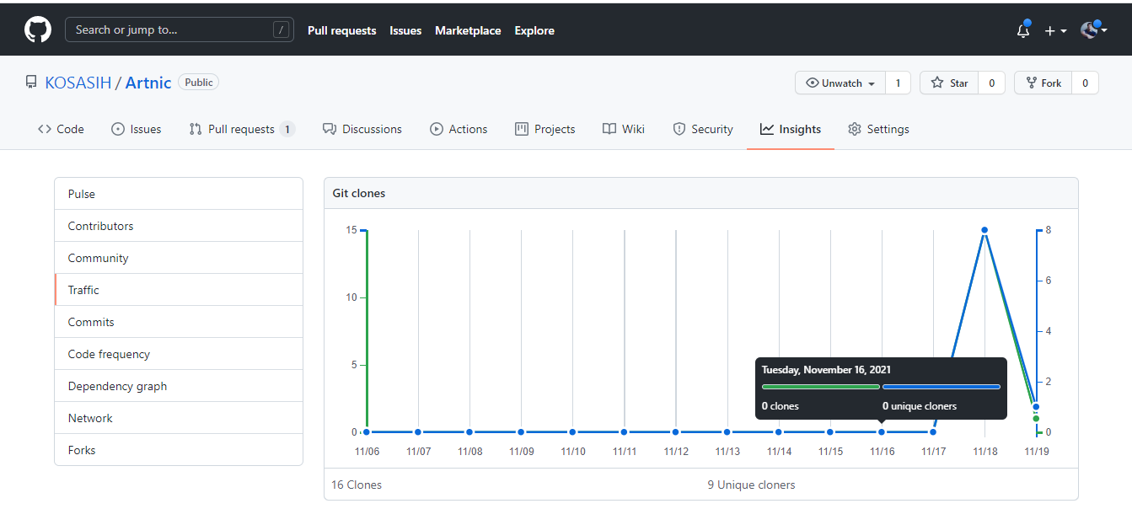Viewport: 1132px width, 525px height.
Task: Click the pull request branch icon in tabs
Action: point(196,129)
